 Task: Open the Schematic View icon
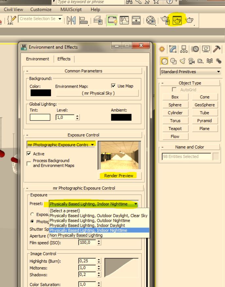coord(136,20)
